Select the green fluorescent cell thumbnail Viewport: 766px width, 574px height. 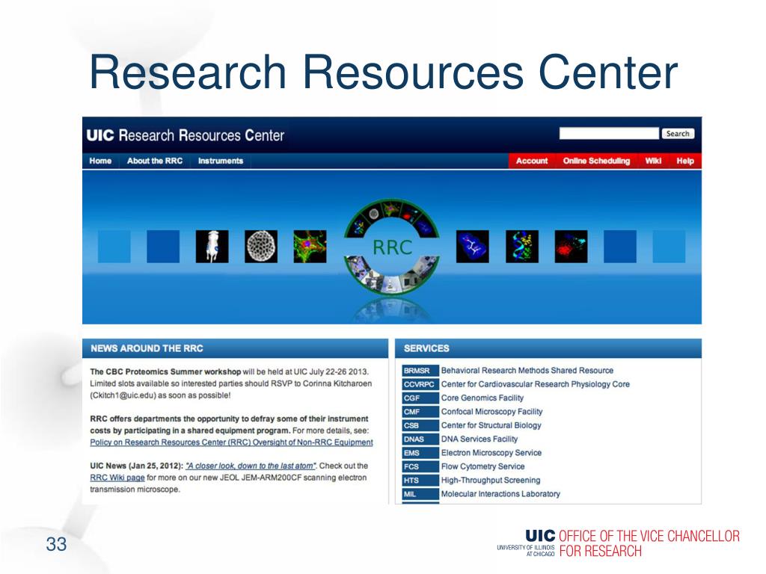click(310, 247)
